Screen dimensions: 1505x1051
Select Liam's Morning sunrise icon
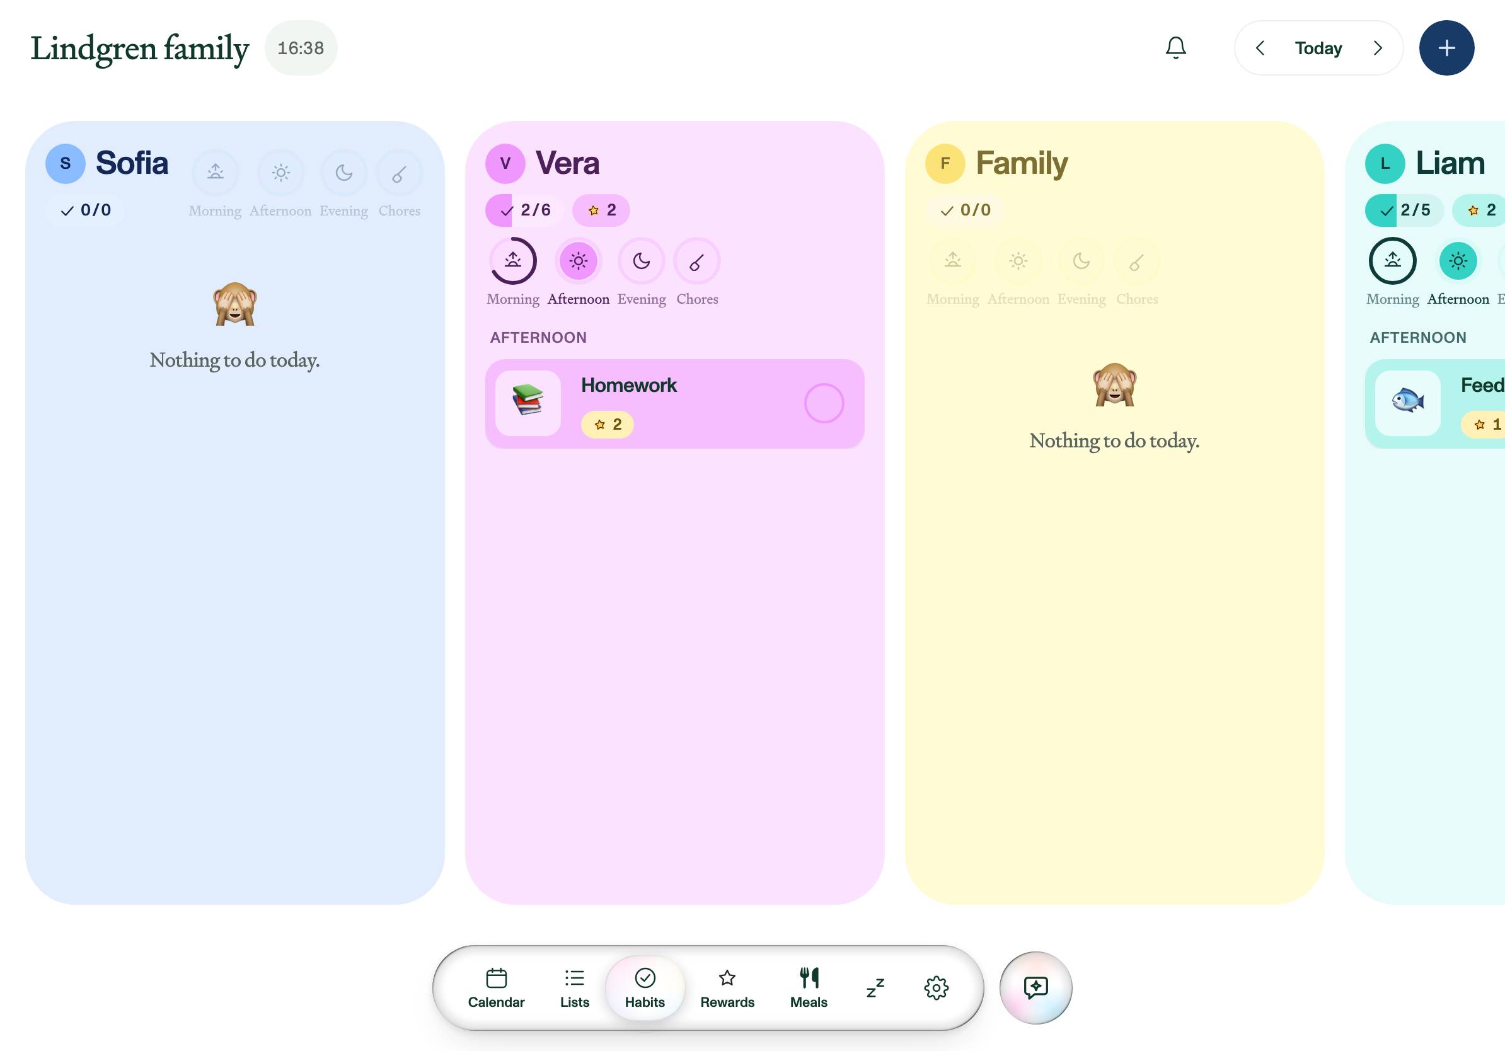(1392, 261)
